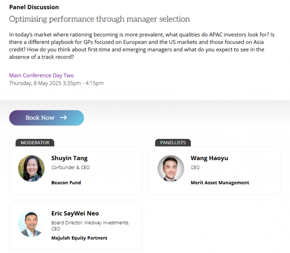
Task: Click the PANELLISTS label tab
Action: coord(173,142)
